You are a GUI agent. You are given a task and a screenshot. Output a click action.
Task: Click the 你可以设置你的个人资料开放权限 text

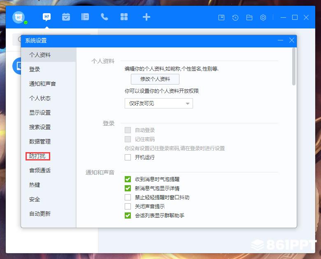pos(162,91)
